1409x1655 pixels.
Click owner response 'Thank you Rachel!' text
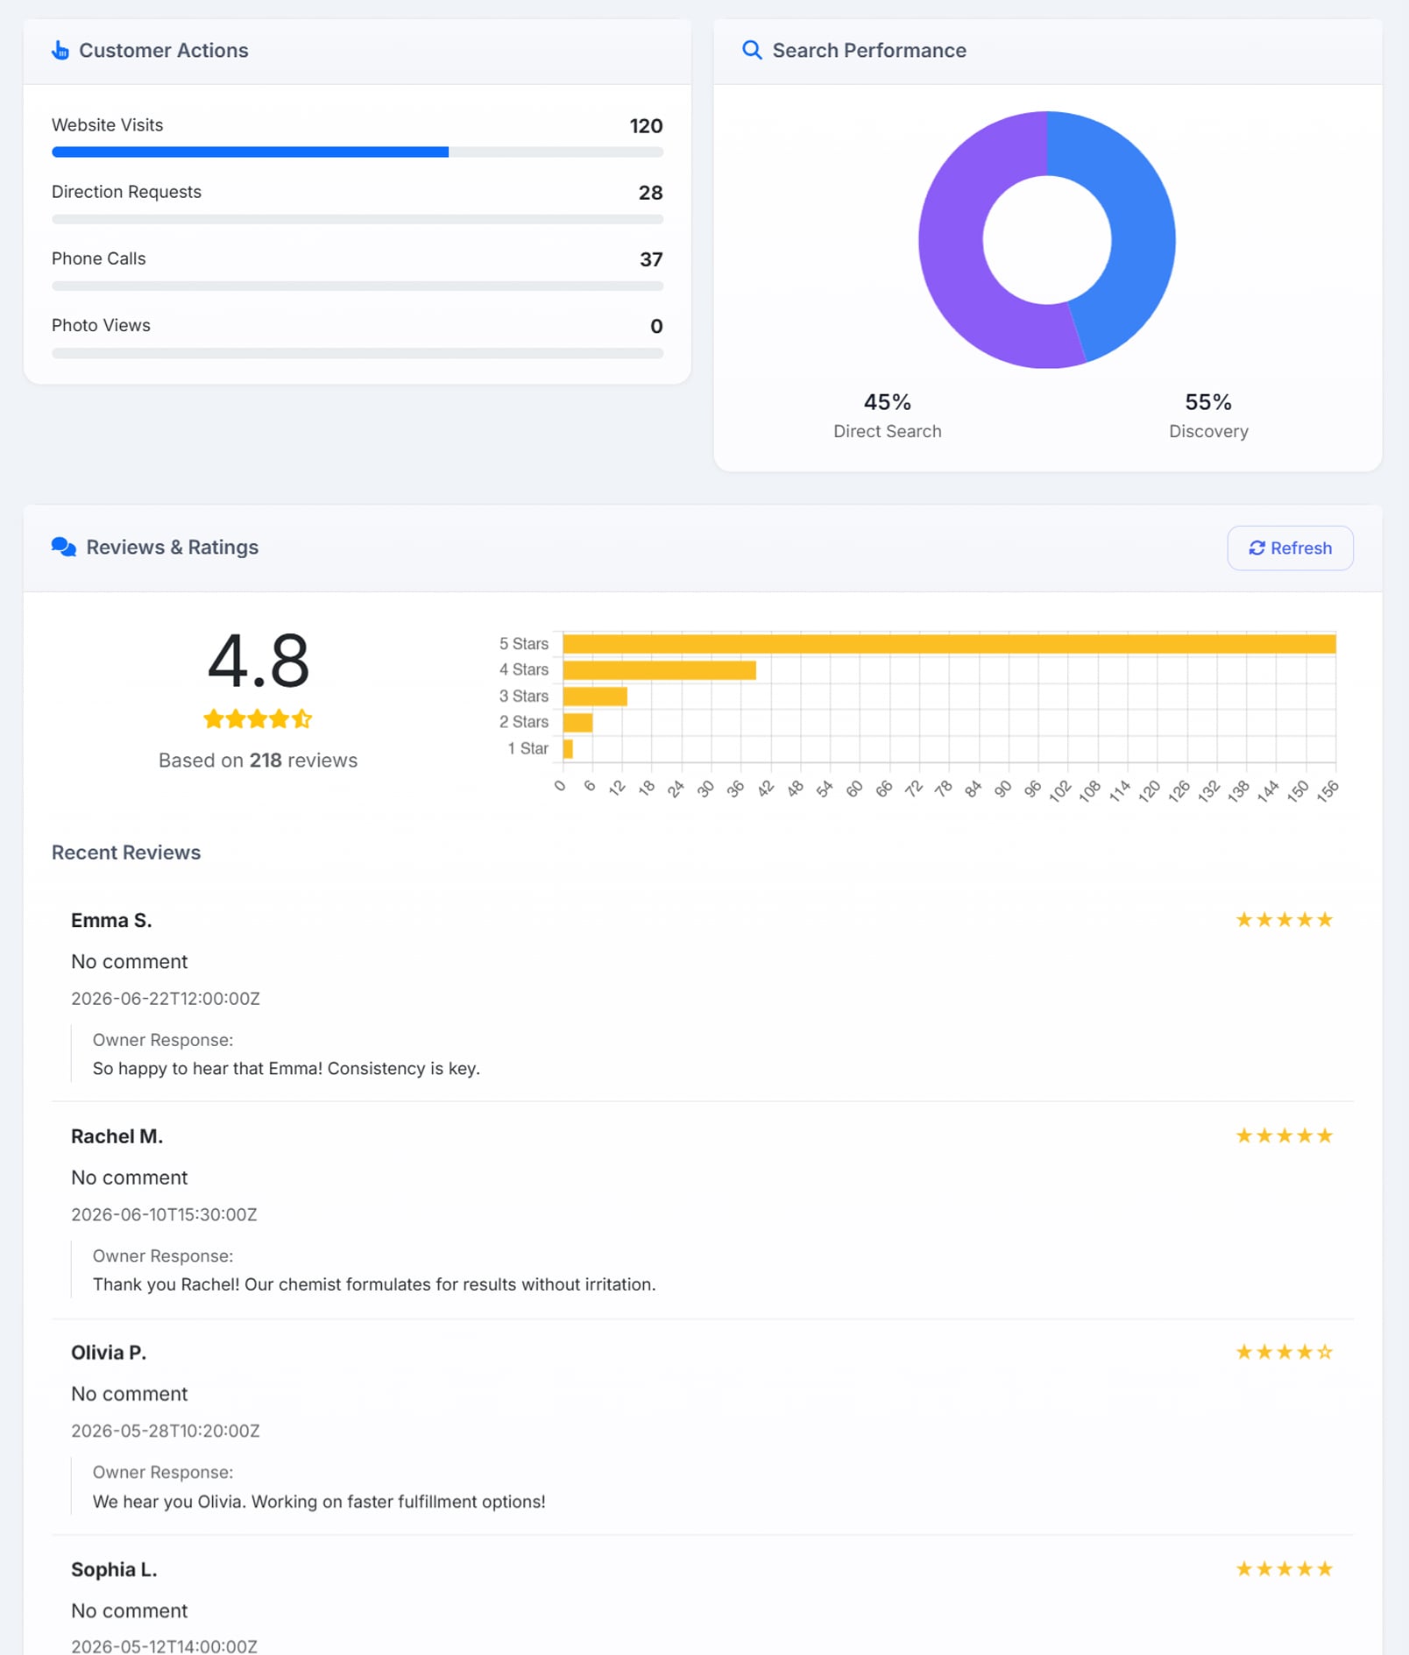(374, 1284)
